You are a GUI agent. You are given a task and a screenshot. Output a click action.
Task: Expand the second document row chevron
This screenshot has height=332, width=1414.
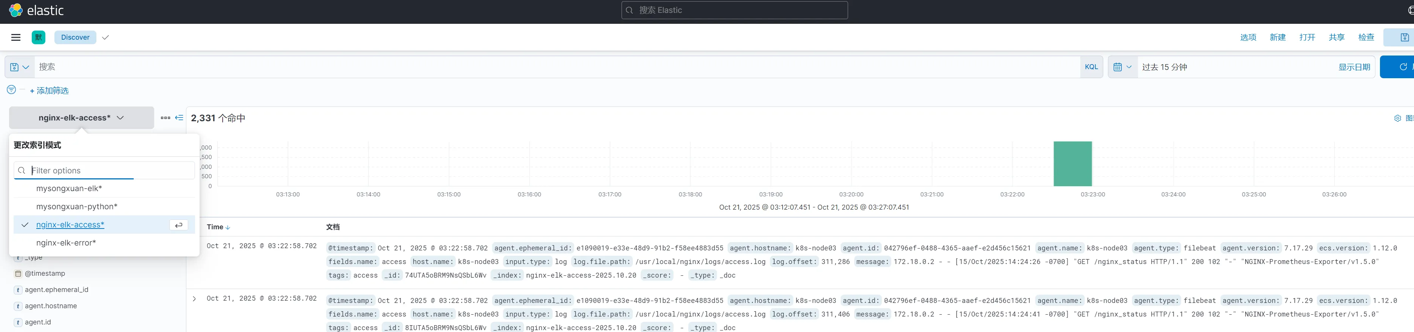194,299
